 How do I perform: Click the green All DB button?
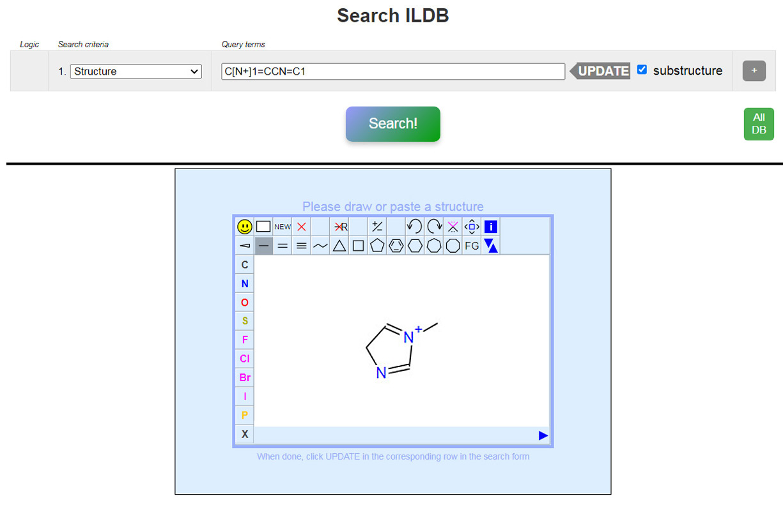759,124
